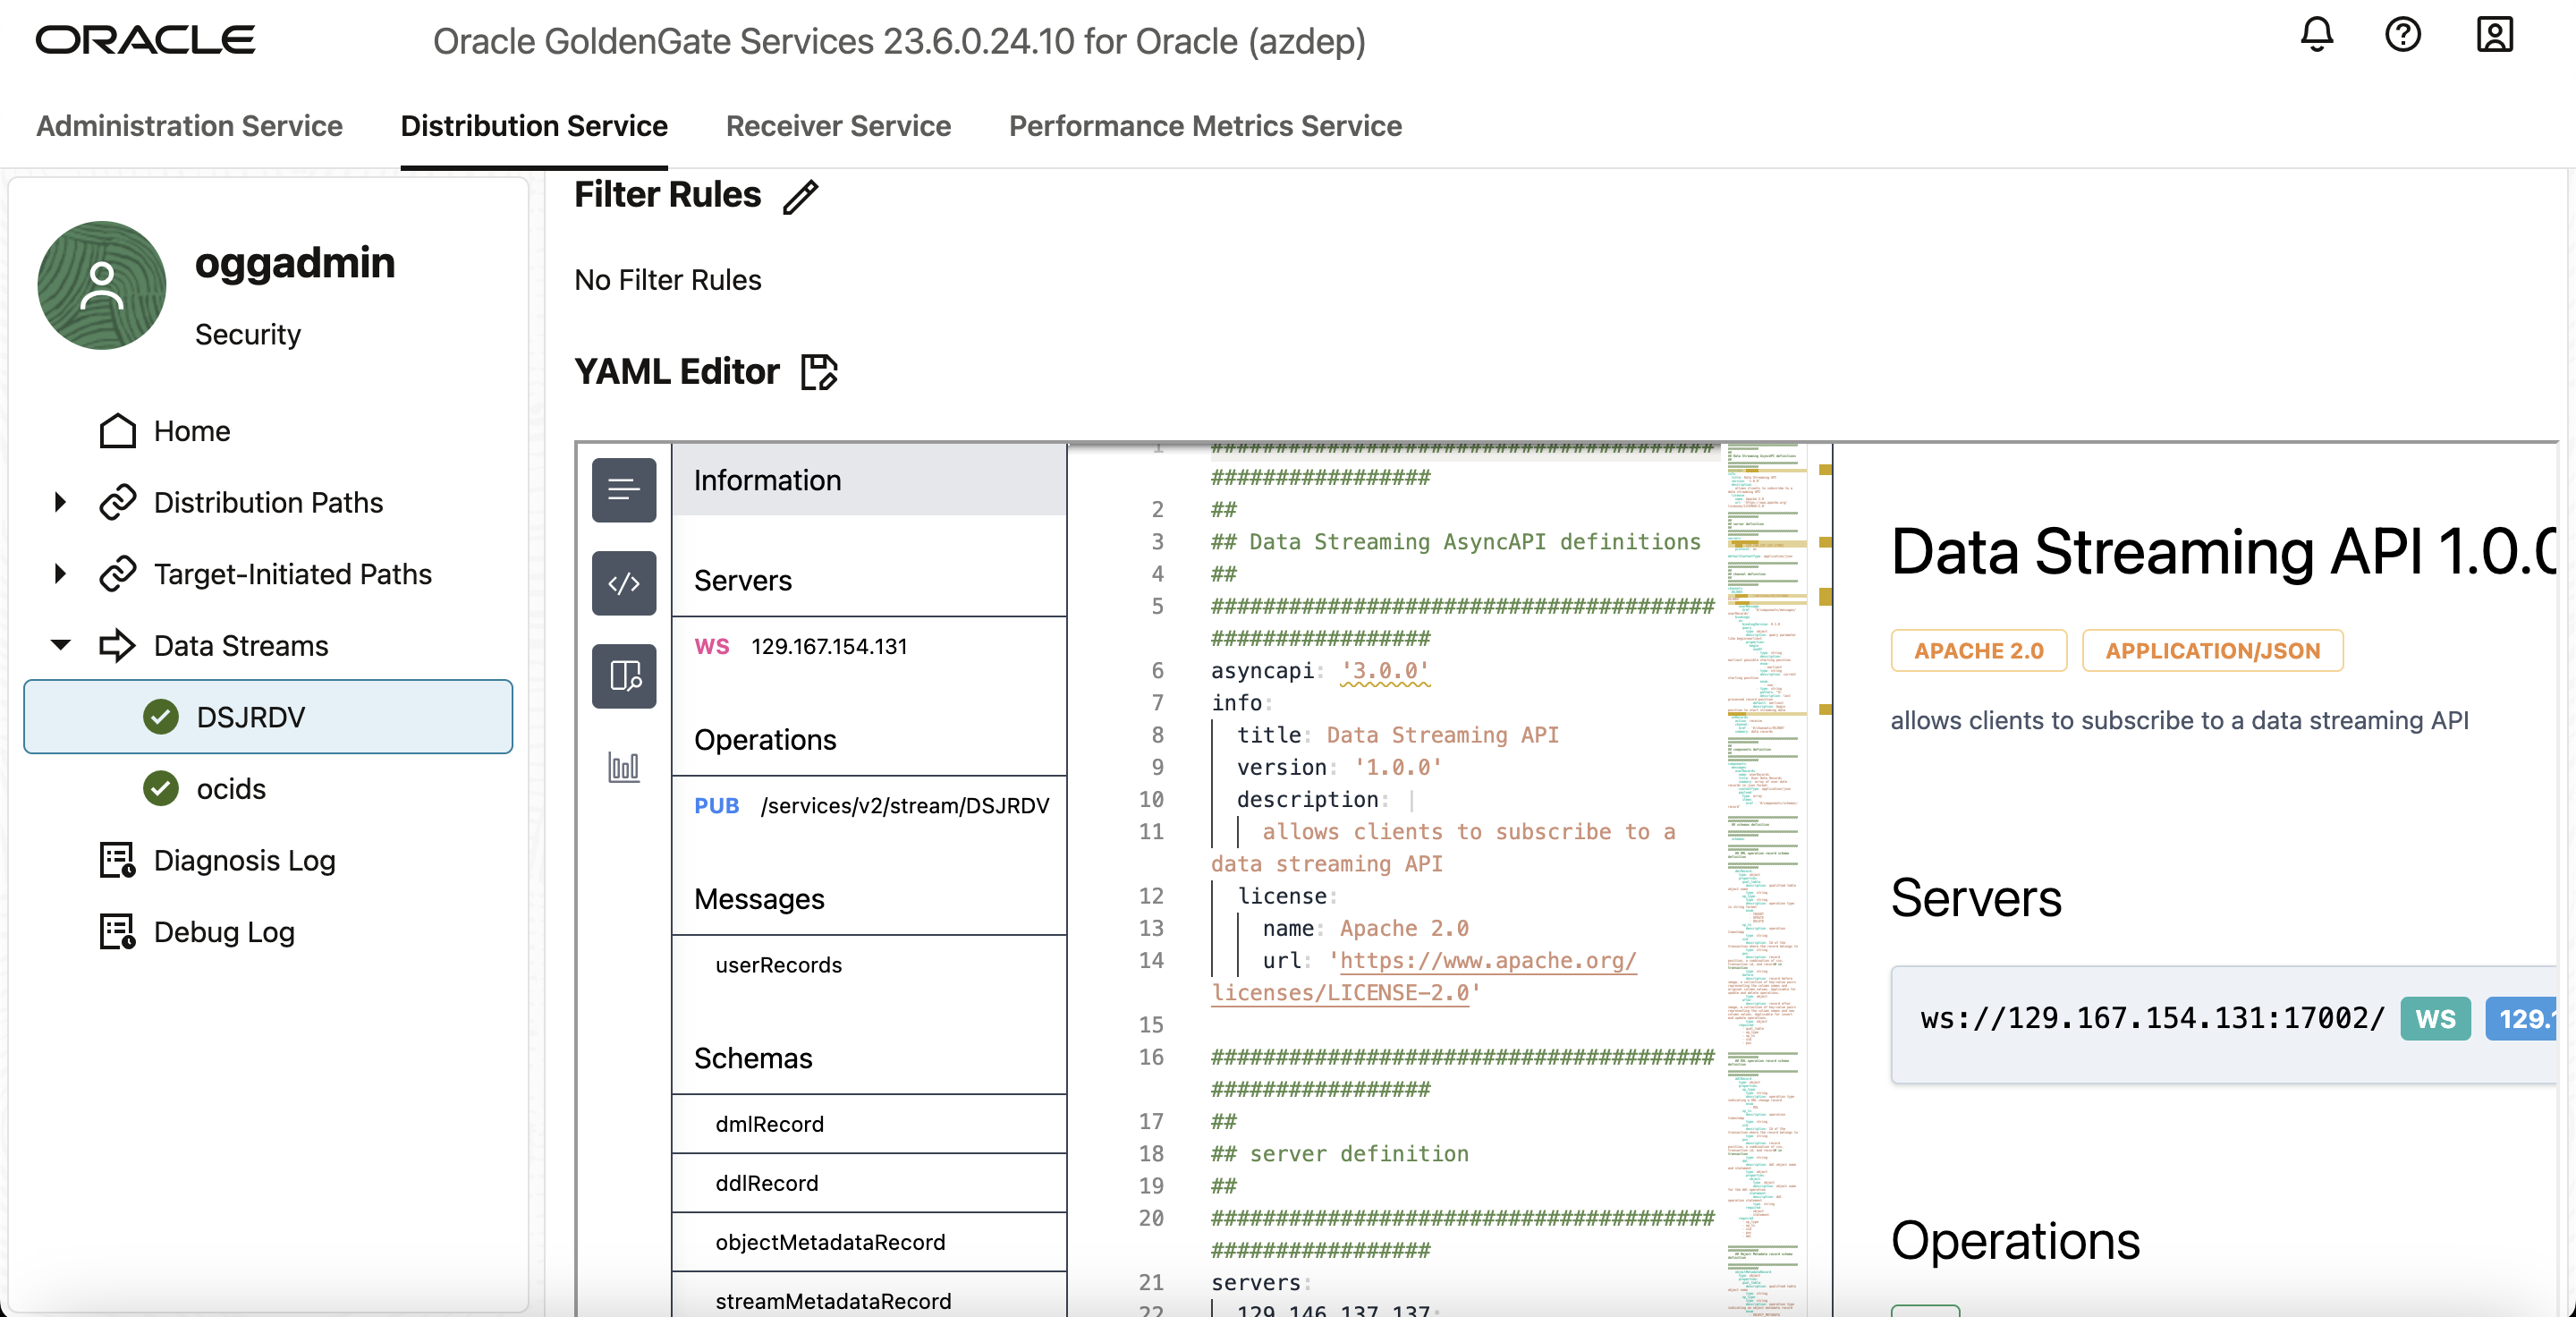
Task: Expand the Target-Initiated Paths tree node
Action: coord(60,574)
